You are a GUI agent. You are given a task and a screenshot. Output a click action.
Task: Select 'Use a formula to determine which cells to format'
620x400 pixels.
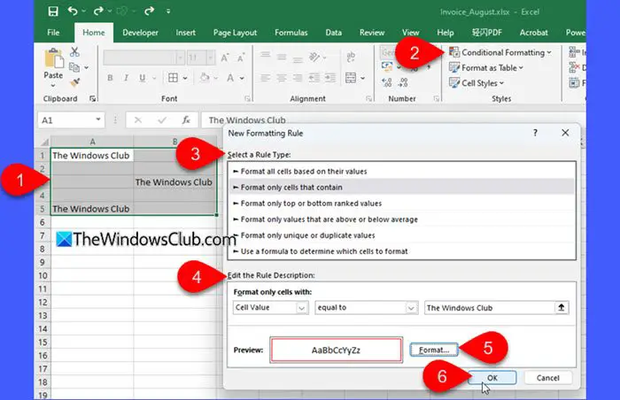coord(401,251)
